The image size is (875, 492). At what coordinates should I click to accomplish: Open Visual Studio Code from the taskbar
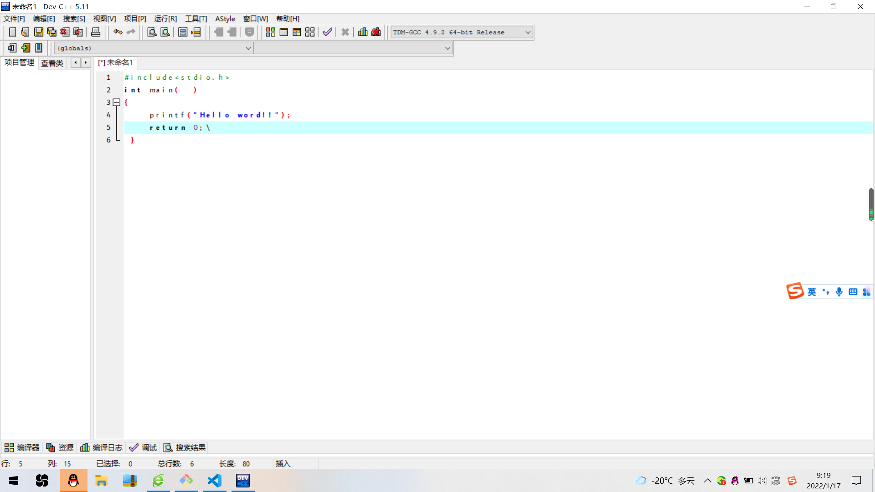pyautogui.click(x=214, y=481)
